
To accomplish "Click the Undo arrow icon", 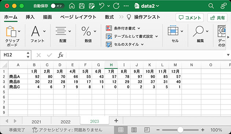I will pyautogui.click(x=102, y=6).
